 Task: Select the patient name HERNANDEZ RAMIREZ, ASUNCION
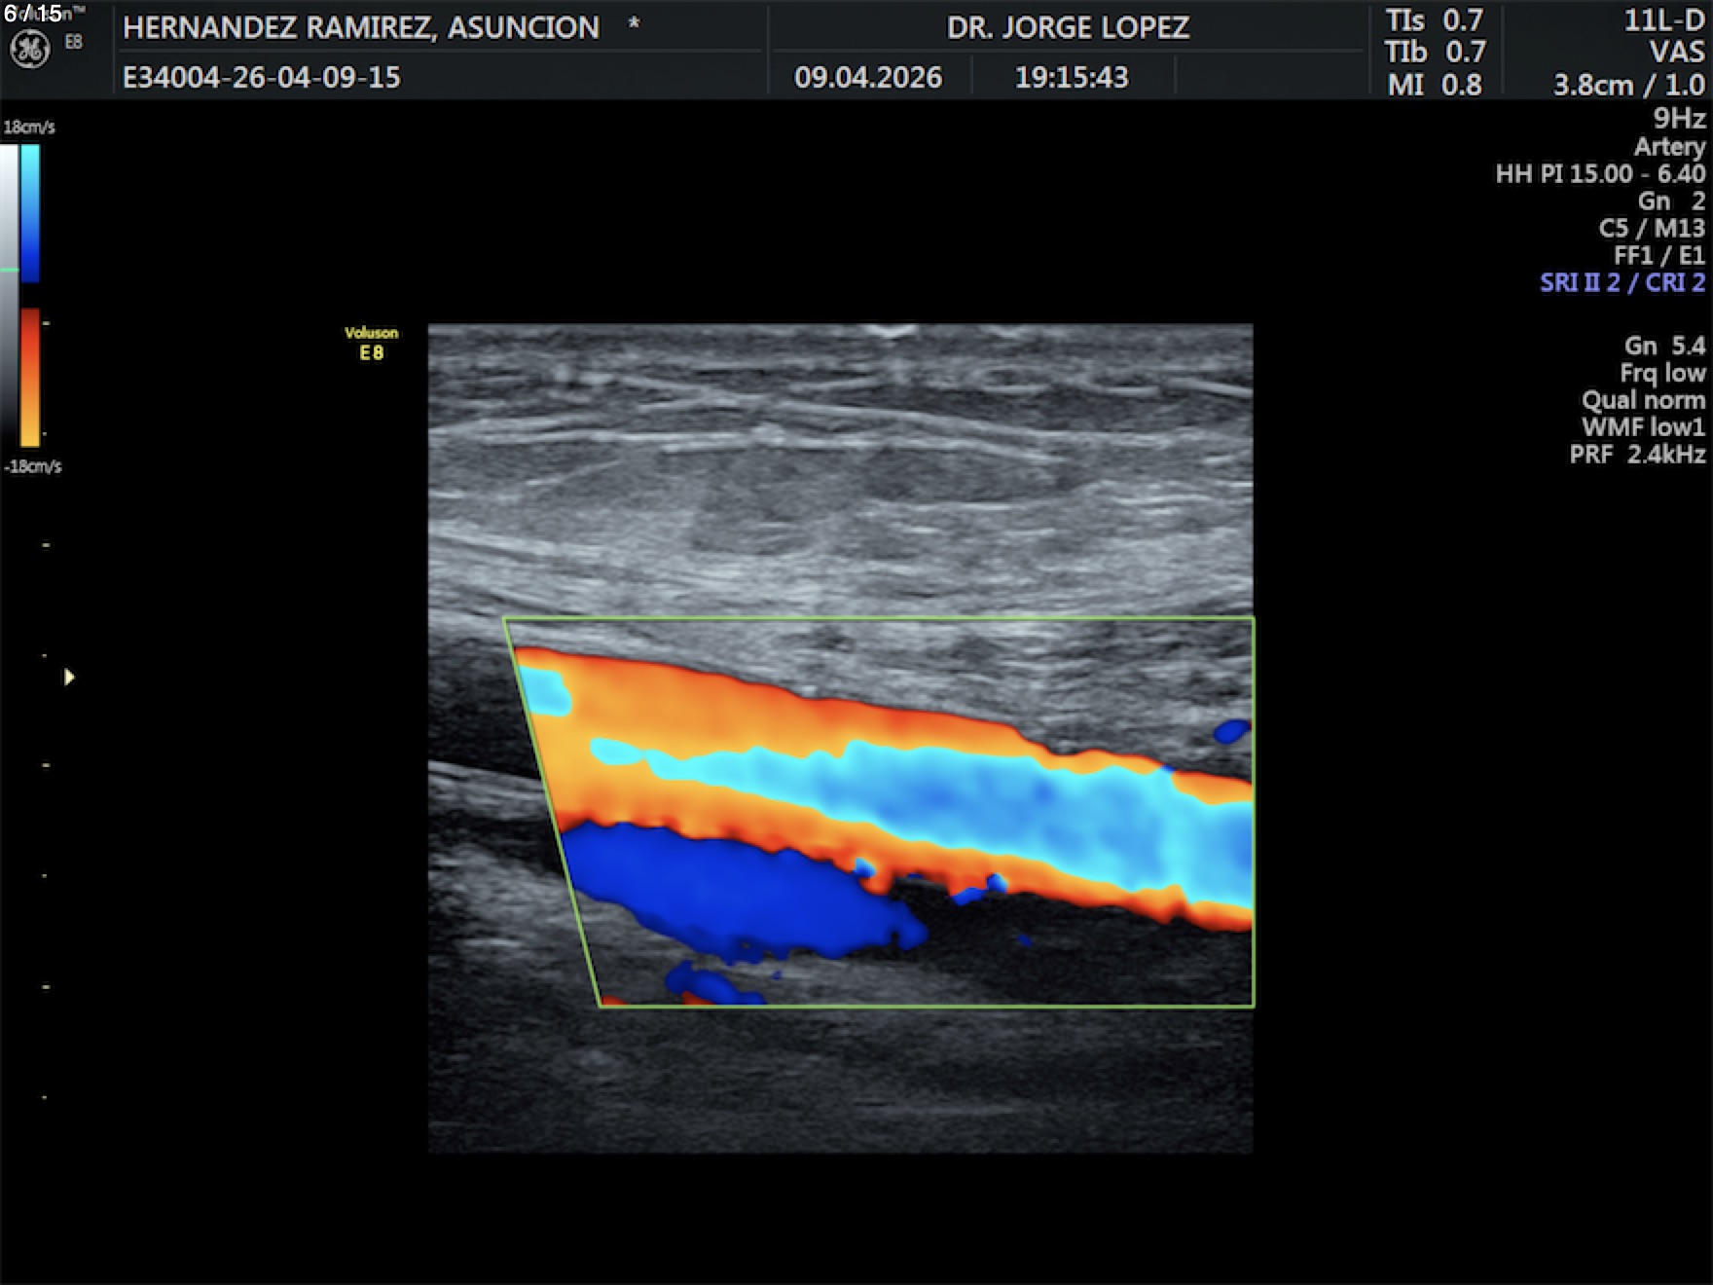(361, 27)
